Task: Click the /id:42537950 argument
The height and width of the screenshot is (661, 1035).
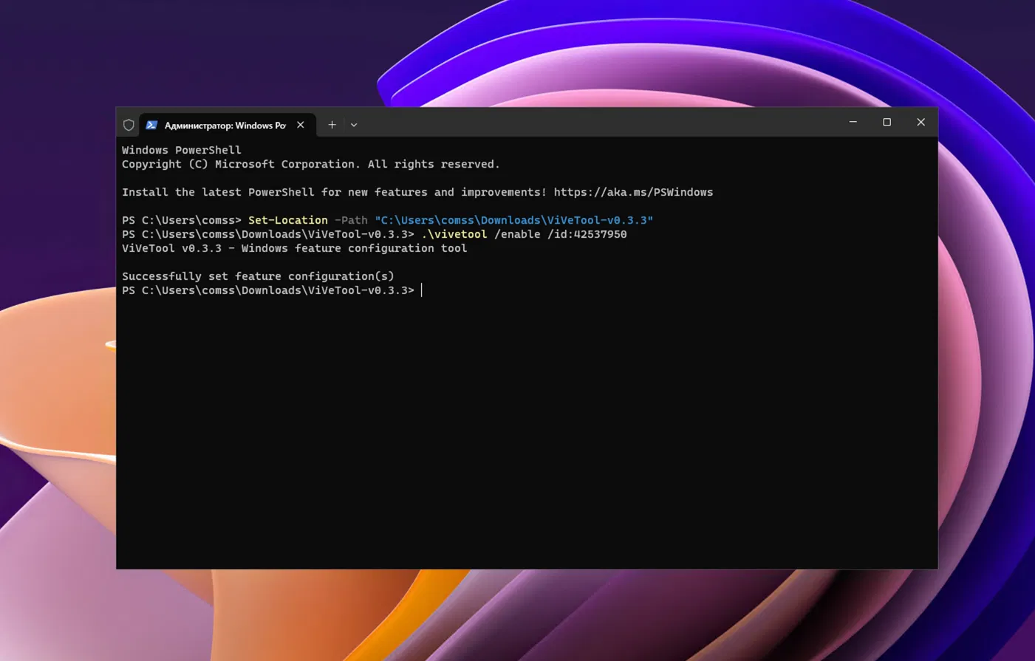Action: [587, 234]
